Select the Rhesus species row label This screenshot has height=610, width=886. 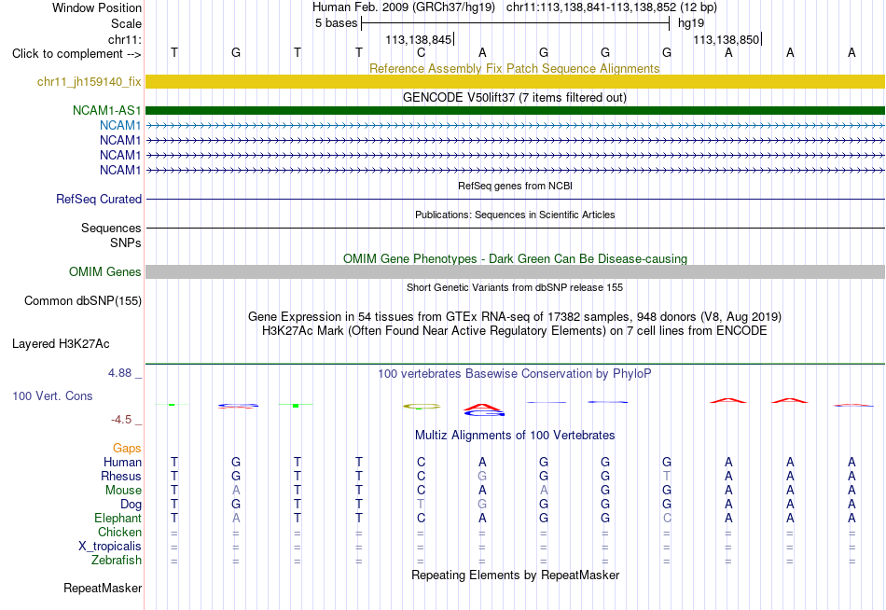click(121, 476)
